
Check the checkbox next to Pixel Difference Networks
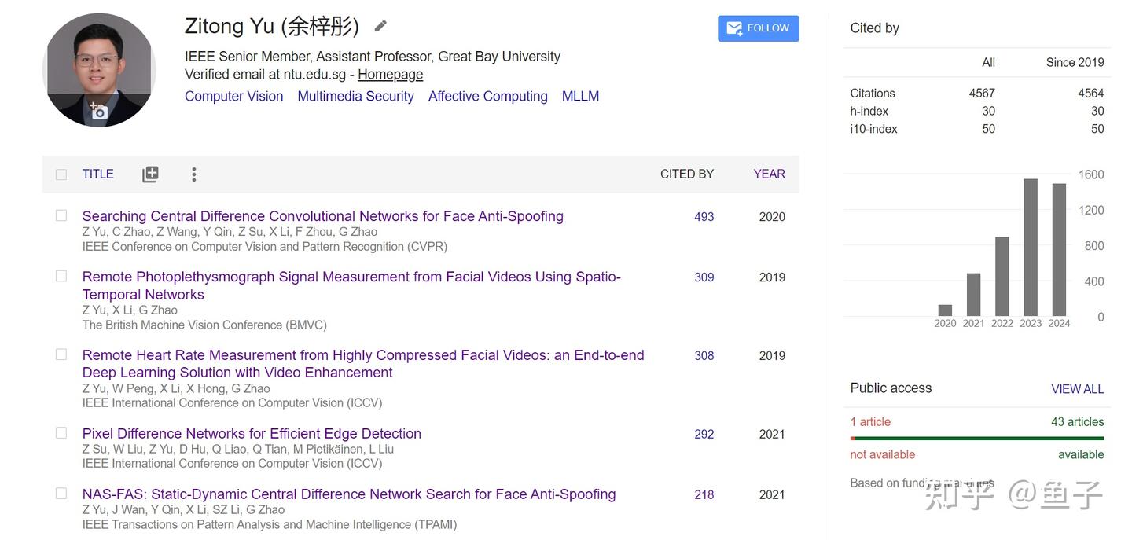tap(61, 432)
